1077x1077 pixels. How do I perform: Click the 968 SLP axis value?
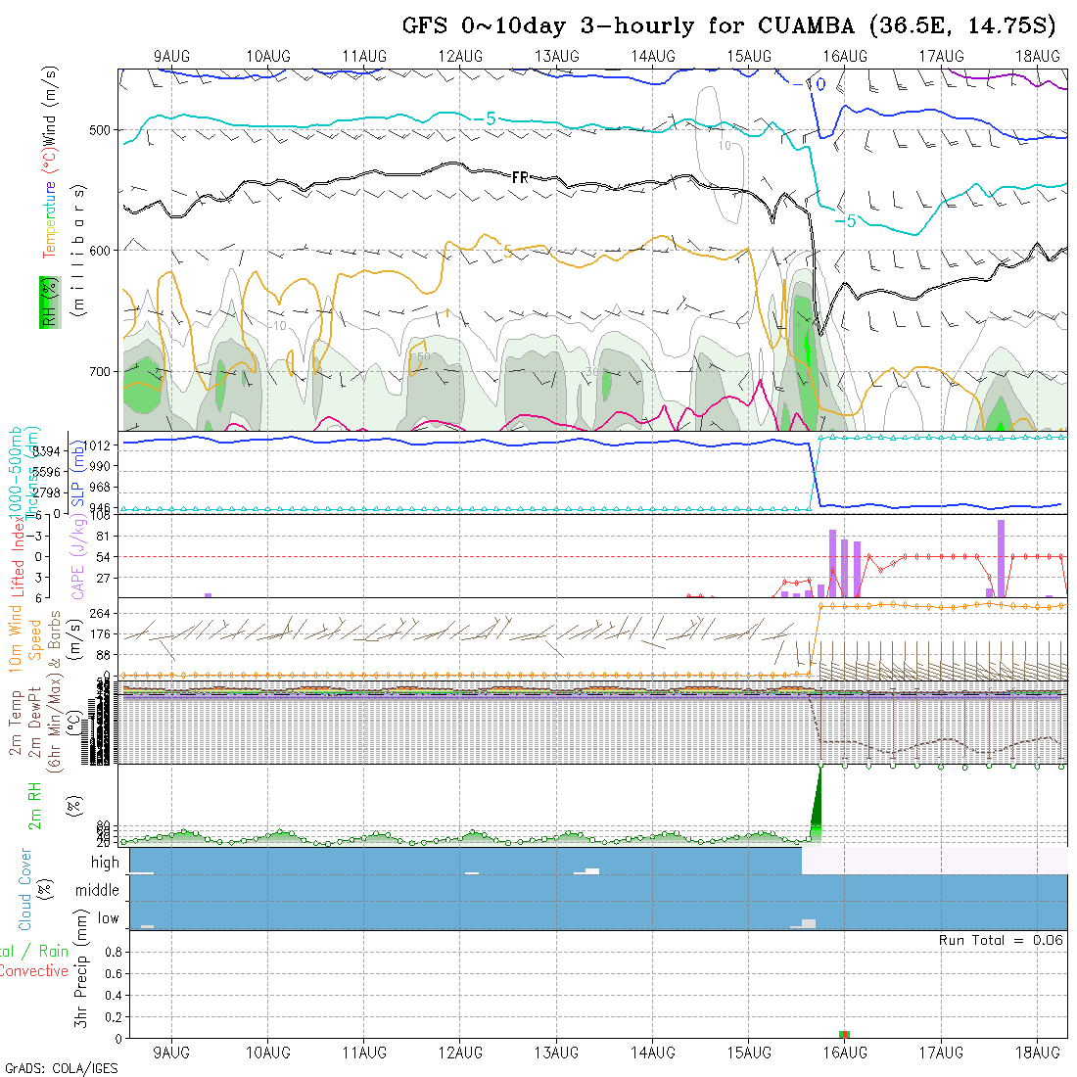(x=100, y=487)
